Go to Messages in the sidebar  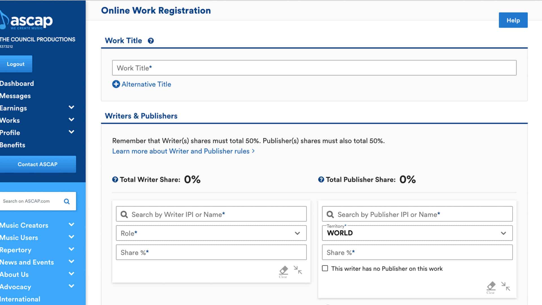(x=15, y=96)
